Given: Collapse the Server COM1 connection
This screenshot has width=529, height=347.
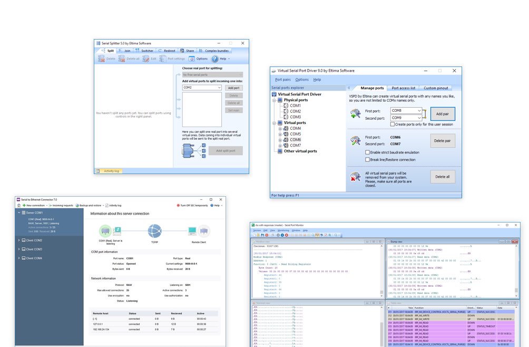Looking at the screenshot, I should click(19, 213).
